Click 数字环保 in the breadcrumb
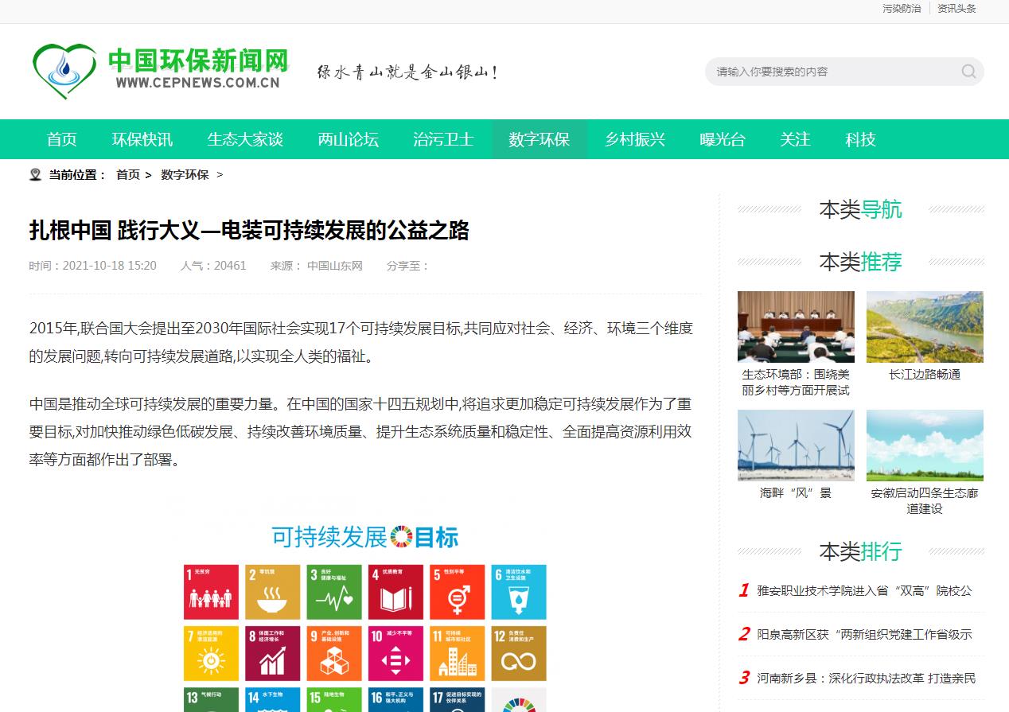 click(x=185, y=174)
